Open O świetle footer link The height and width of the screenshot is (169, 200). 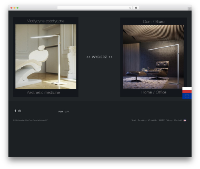click(152, 120)
